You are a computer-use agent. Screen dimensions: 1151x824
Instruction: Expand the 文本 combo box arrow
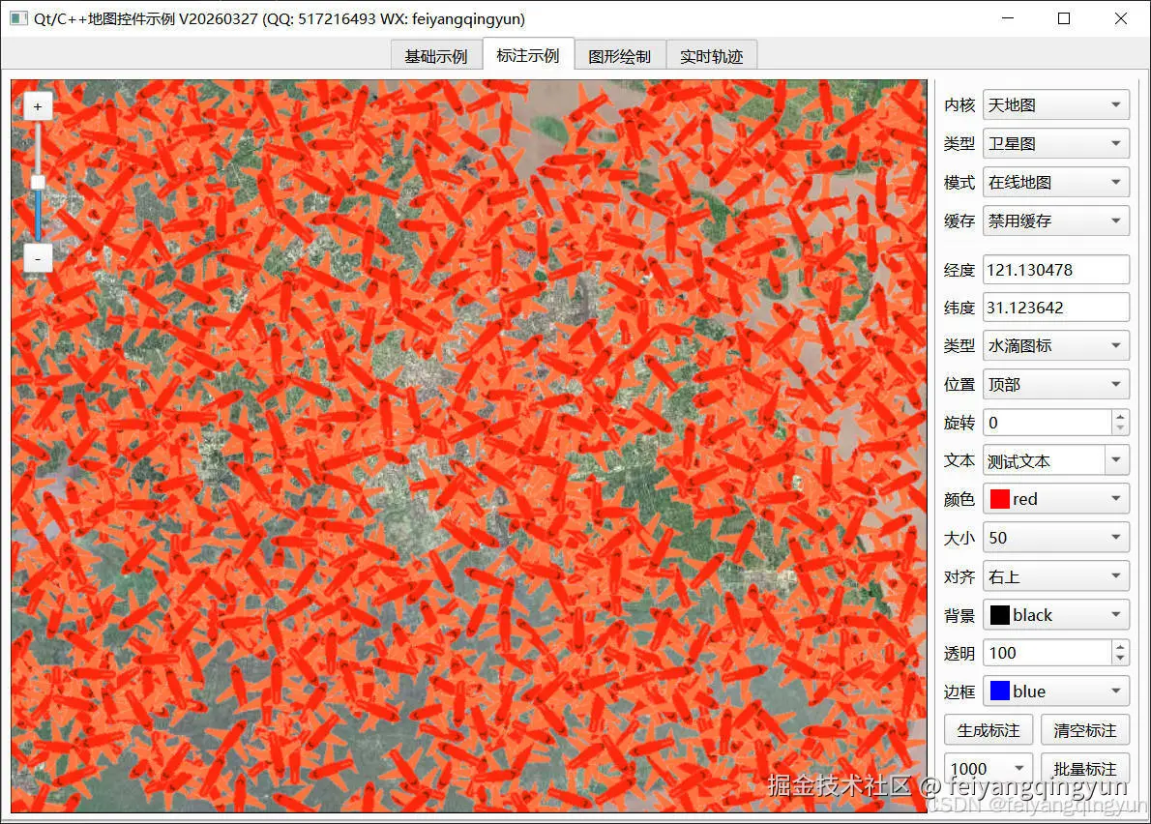coord(1116,460)
